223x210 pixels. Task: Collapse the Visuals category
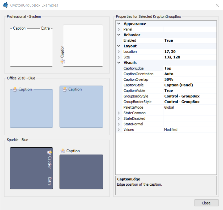(x=119, y=63)
